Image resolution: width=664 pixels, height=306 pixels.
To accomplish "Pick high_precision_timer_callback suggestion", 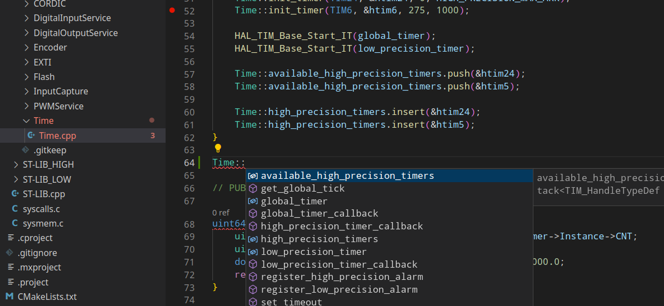I will point(390,227).
